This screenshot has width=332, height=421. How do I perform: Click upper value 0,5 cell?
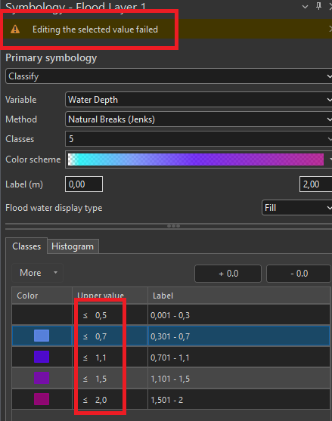point(110,315)
